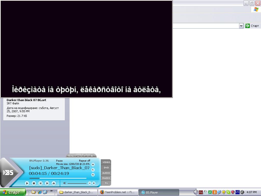Viewport: 261px width, 196px height.
Task: Open the third quick launch icon
Action: [x=45, y=192]
